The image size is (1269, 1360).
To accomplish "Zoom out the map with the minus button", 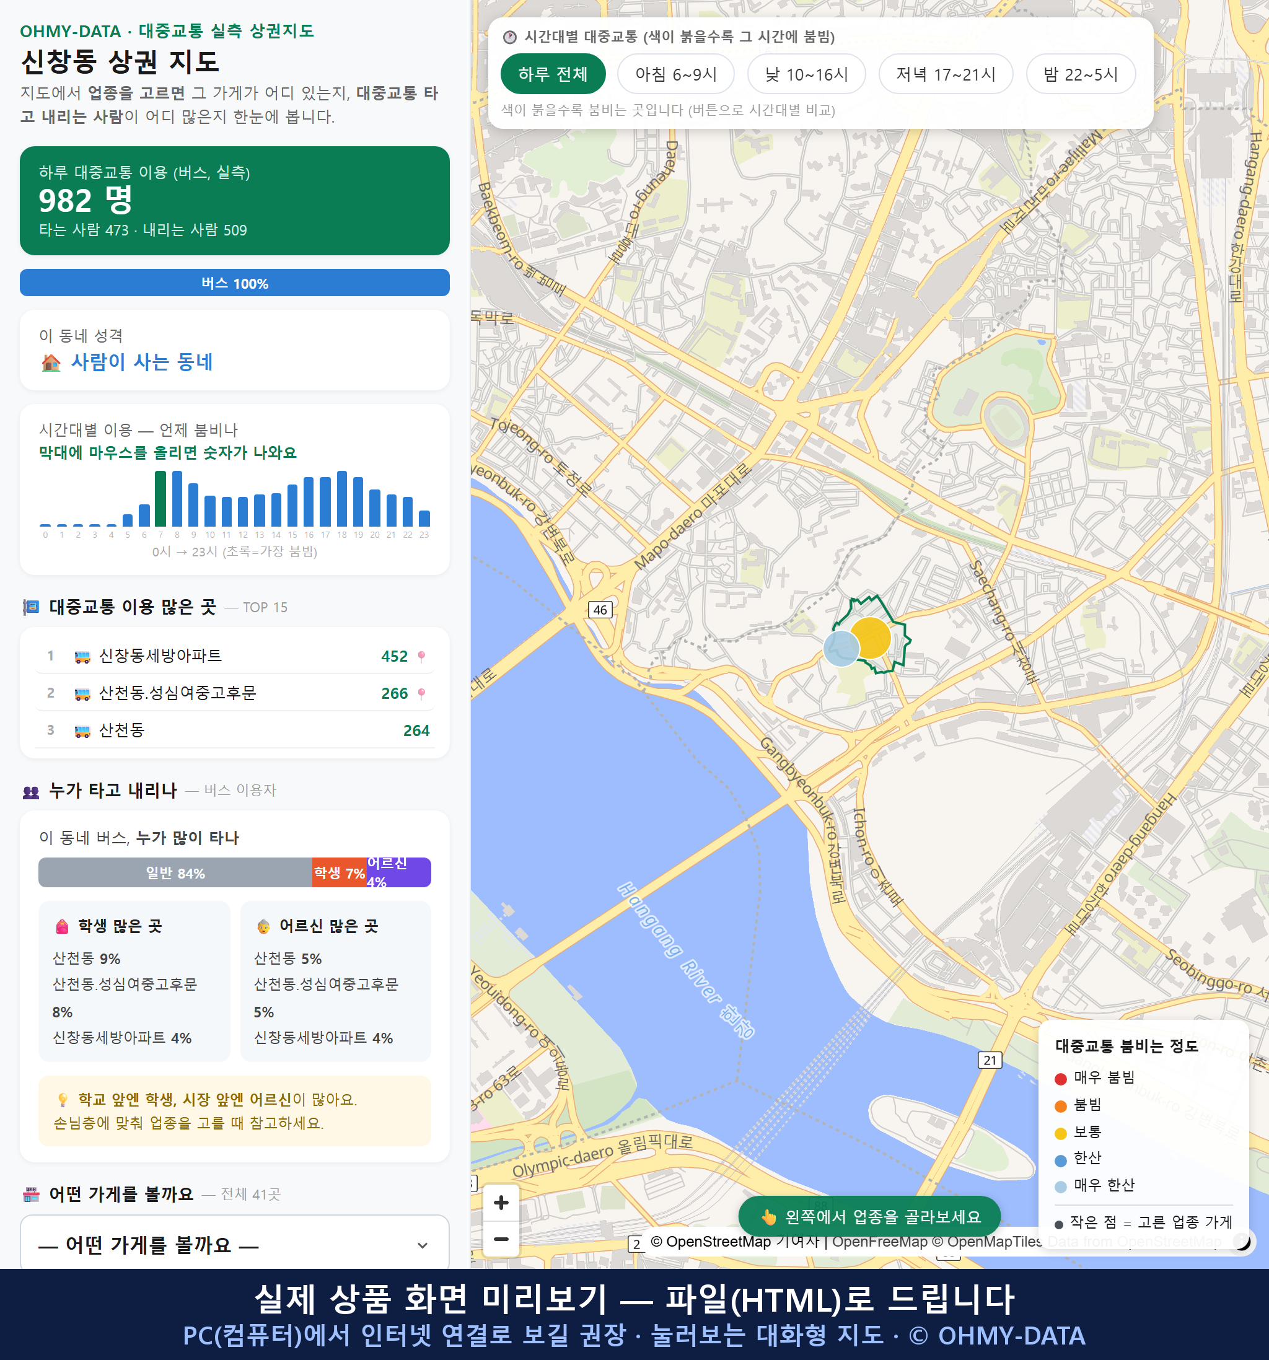I will [x=501, y=1239].
